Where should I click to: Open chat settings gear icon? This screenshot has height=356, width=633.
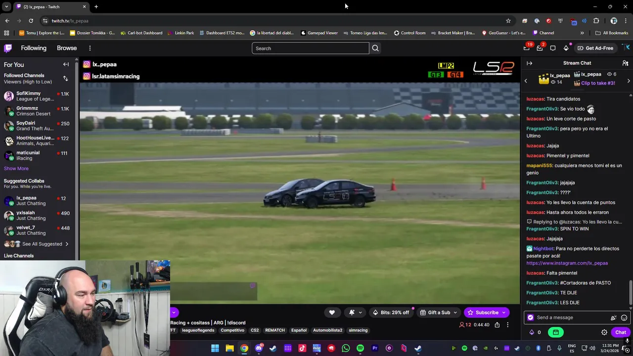[x=604, y=332]
